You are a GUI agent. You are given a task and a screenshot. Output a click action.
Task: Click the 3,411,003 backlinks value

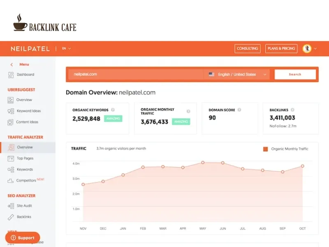point(282,118)
